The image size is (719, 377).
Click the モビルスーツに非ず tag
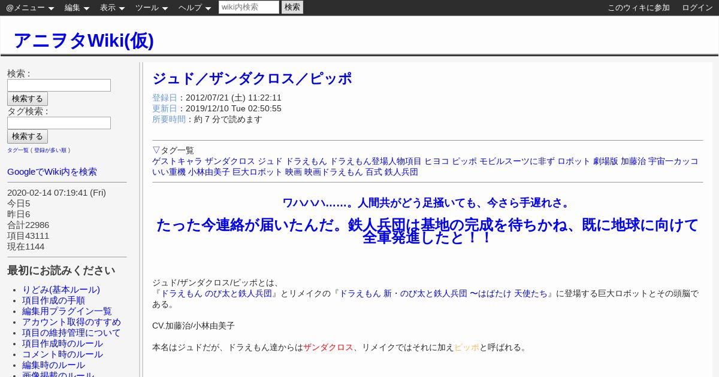tap(517, 161)
